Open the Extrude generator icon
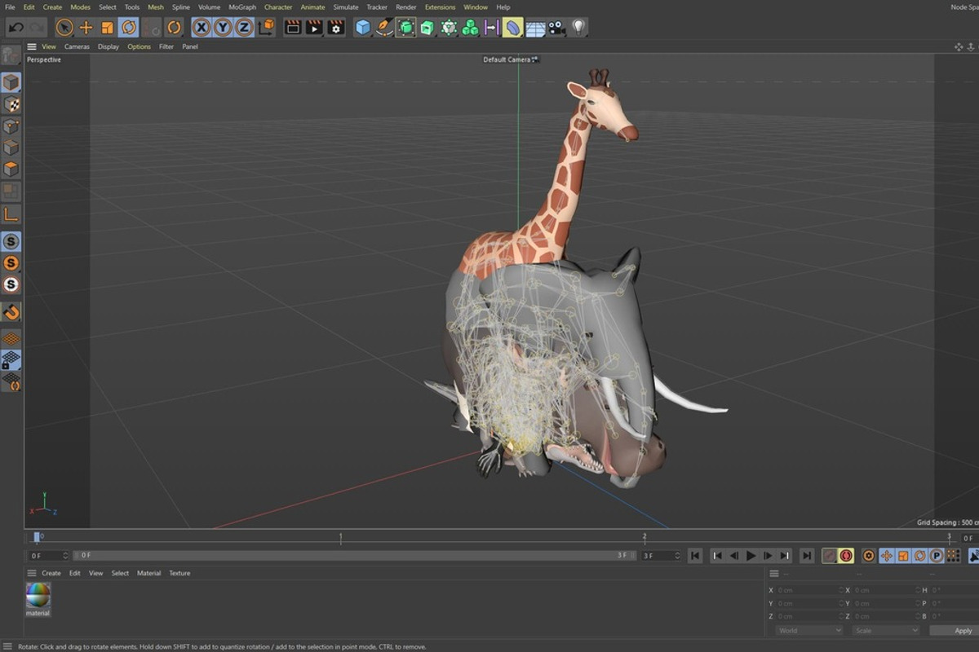 pos(427,27)
